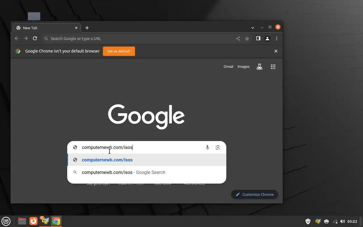
Task: Select the New Tab tab
Action: coord(47,28)
